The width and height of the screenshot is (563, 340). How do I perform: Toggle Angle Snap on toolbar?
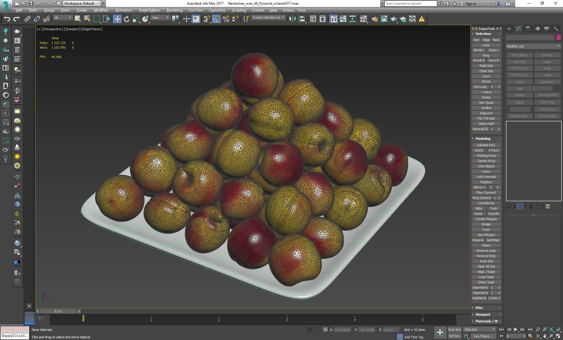point(216,19)
